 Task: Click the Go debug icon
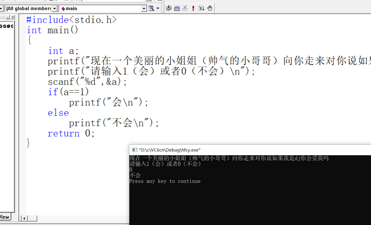(201, 8)
